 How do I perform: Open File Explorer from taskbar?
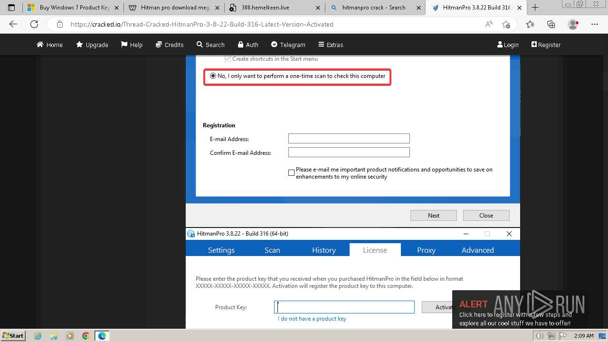(54, 336)
